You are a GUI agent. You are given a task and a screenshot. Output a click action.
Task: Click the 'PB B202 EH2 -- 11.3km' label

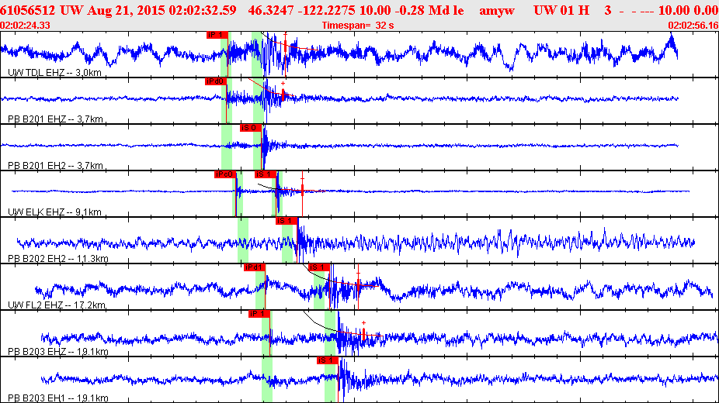point(58,259)
